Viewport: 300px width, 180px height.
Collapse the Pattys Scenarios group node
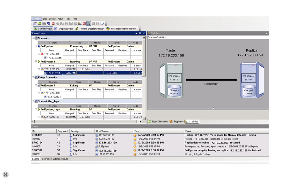(33, 77)
